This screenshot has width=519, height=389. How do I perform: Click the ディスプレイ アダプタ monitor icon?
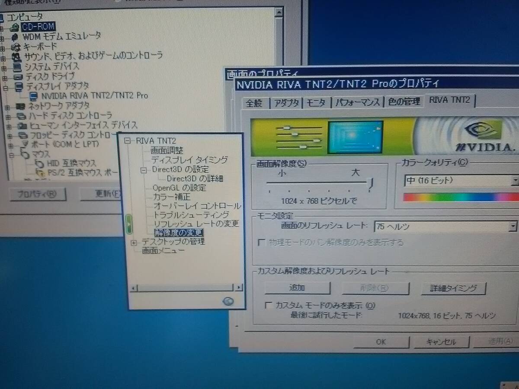click(x=19, y=87)
